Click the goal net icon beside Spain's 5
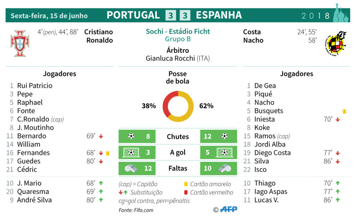Viewport: 356px width, 218px height. point(225,152)
